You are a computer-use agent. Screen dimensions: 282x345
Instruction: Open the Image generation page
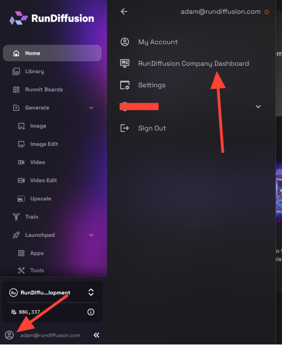click(x=38, y=126)
